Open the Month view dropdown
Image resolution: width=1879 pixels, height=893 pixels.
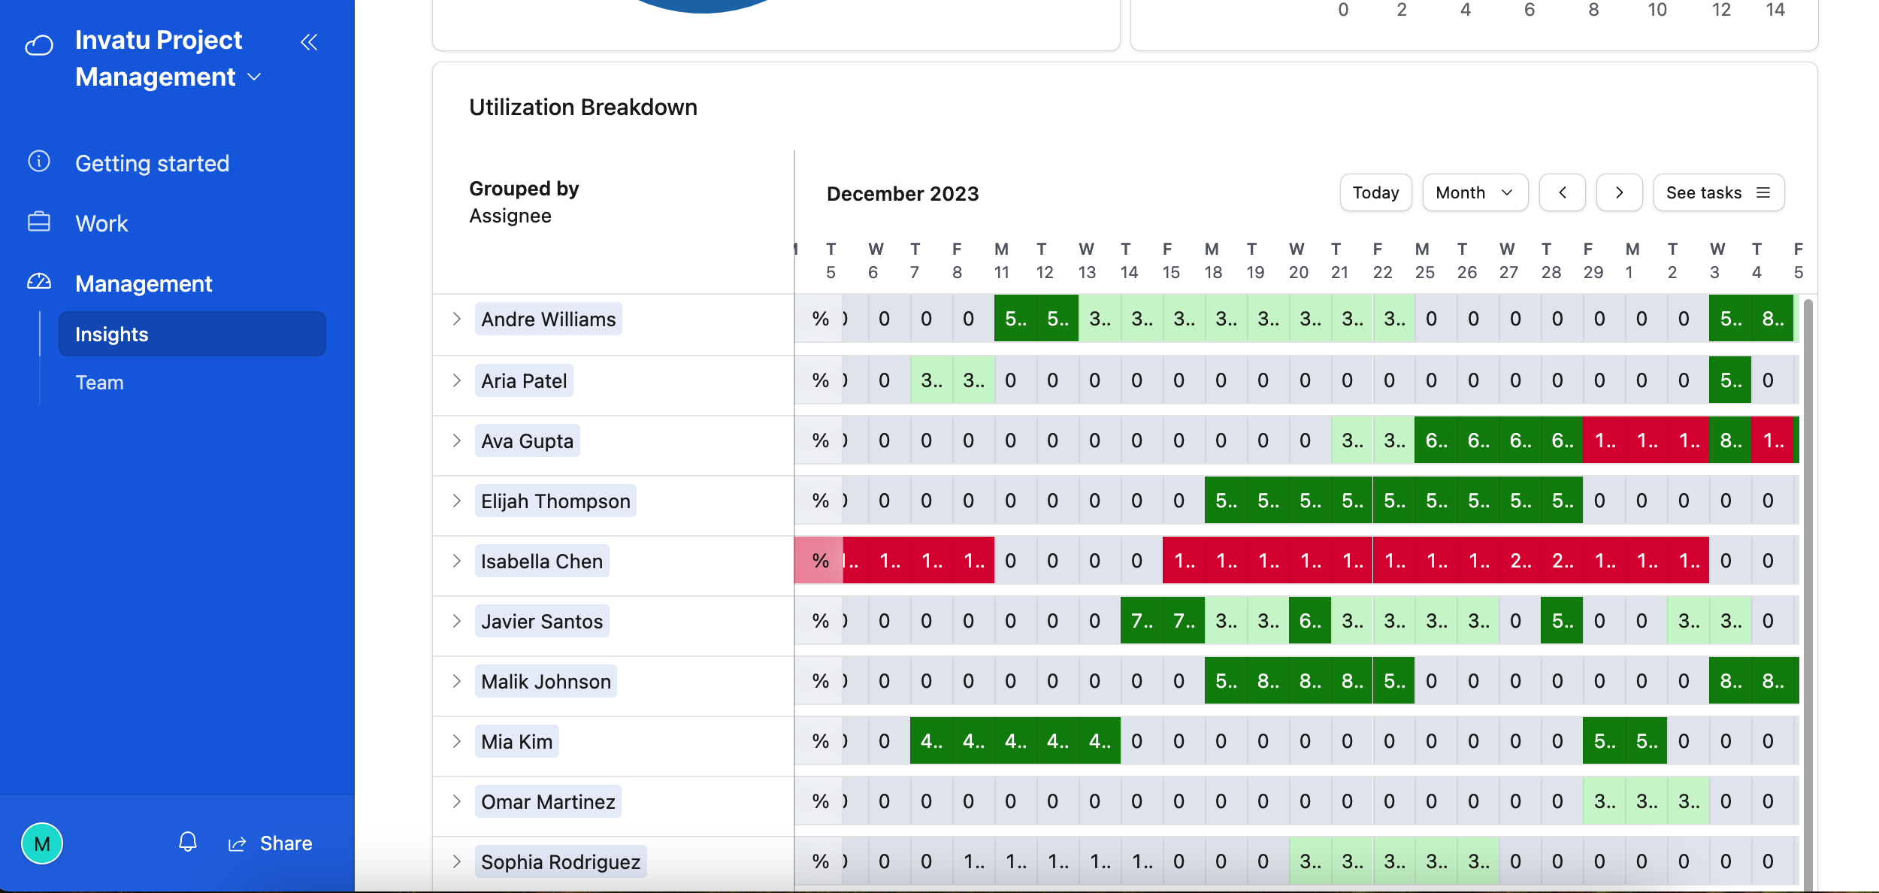(x=1475, y=193)
